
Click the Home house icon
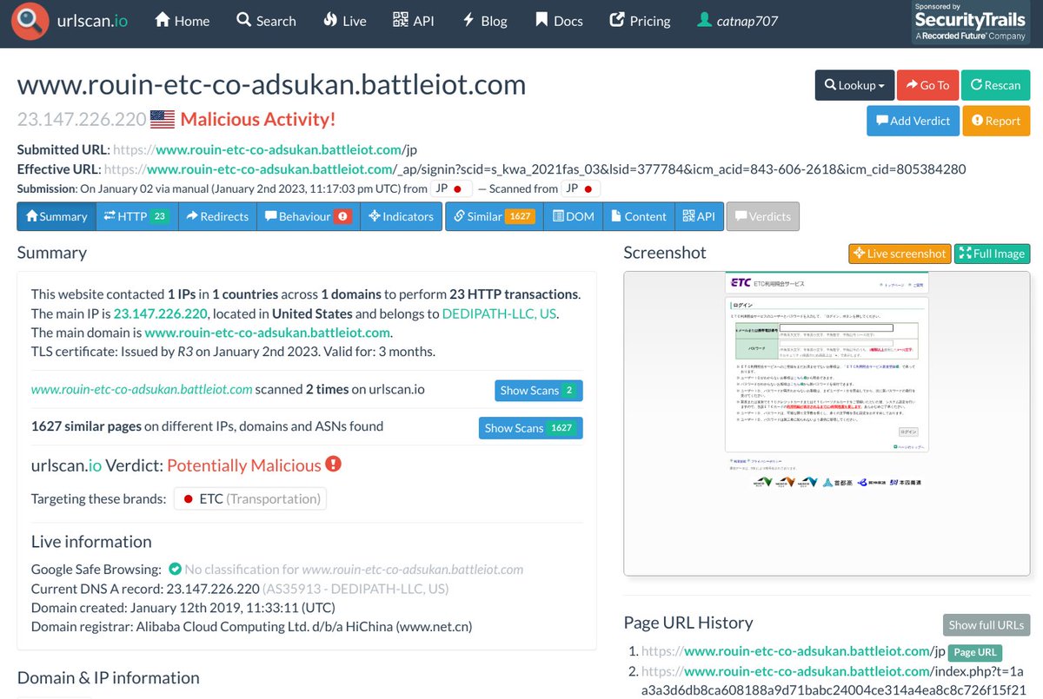pos(163,20)
